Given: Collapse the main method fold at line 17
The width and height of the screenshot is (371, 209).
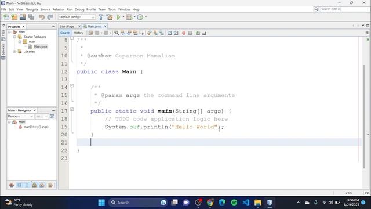Looking at the screenshot, I should (72, 110).
